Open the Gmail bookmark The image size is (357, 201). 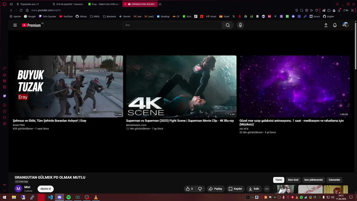coord(211,16)
